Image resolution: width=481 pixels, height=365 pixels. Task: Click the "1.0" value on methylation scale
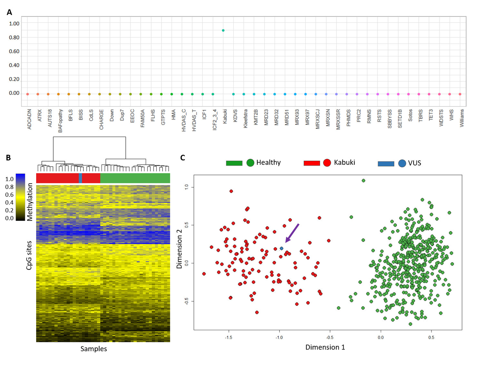[x=9, y=179]
